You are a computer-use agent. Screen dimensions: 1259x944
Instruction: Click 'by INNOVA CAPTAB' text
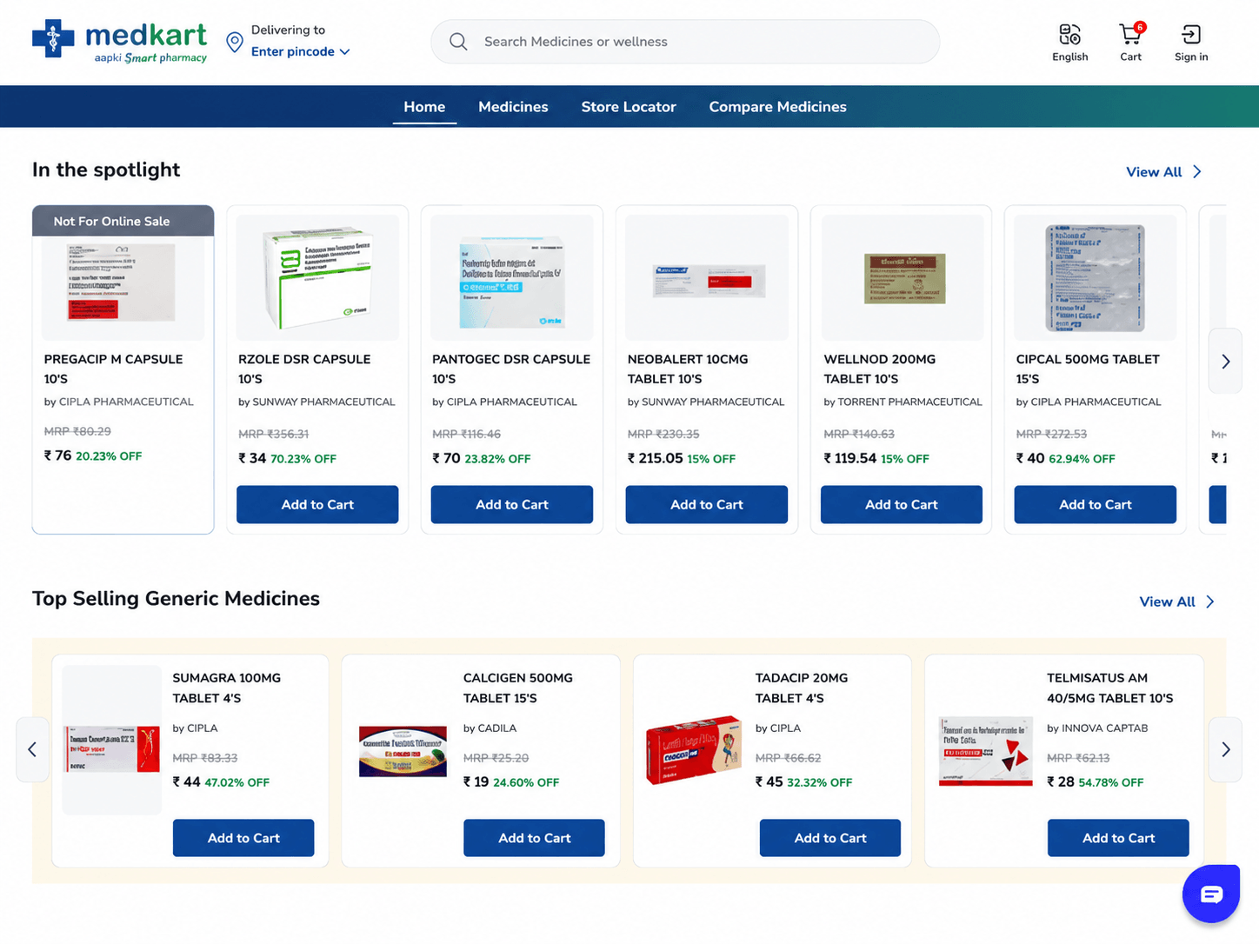click(1097, 728)
